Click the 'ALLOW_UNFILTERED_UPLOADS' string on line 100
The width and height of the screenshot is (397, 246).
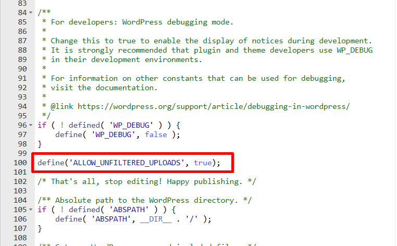(127, 163)
